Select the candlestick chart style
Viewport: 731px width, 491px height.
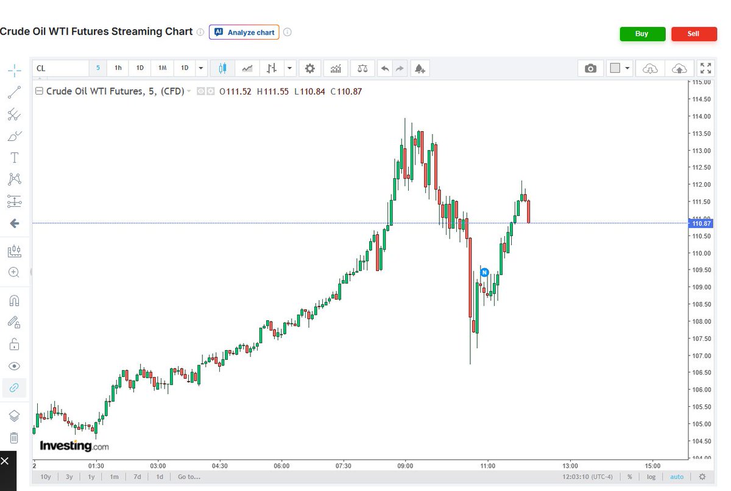pos(223,68)
